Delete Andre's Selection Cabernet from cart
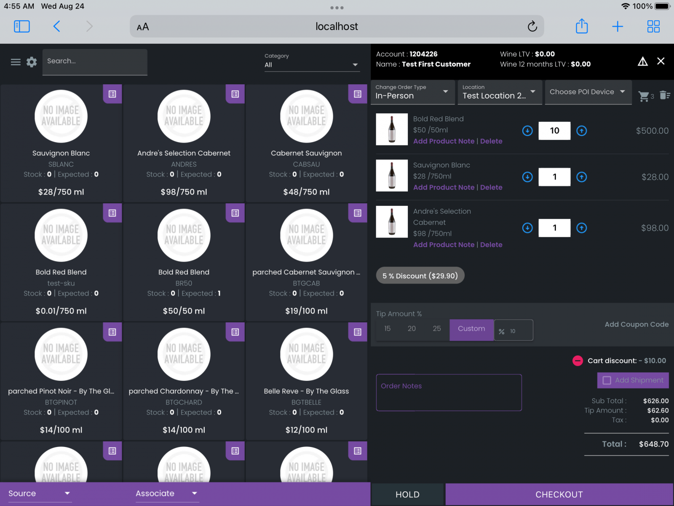This screenshot has height=506, width=674. pyautogui.click(x=491, y=245)
